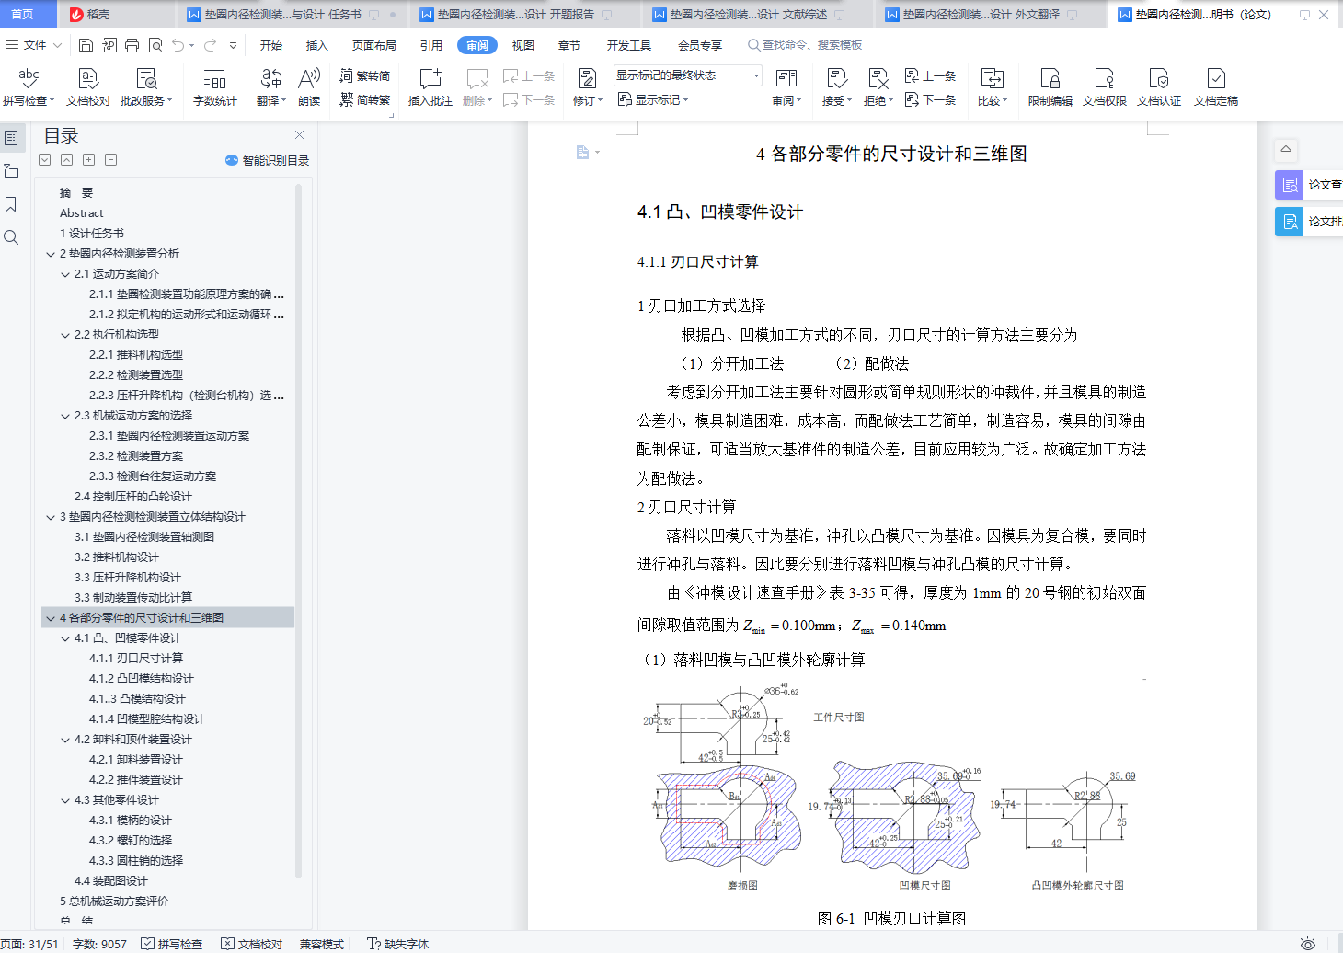
Task: Collapse '3 垫圈内径检测检测装置立体结构设计' node
Action: tap(51, 517)
